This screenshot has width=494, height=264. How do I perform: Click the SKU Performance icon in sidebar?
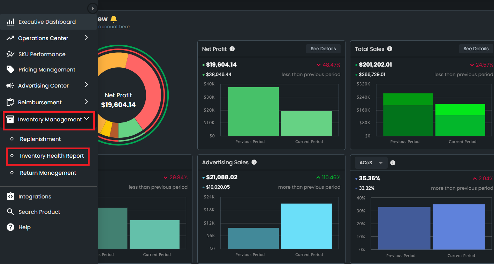10,54
